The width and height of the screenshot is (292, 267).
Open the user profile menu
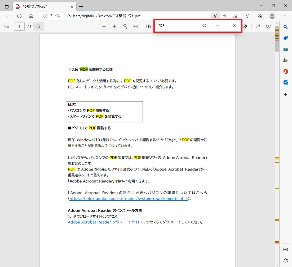coord(272,16)
